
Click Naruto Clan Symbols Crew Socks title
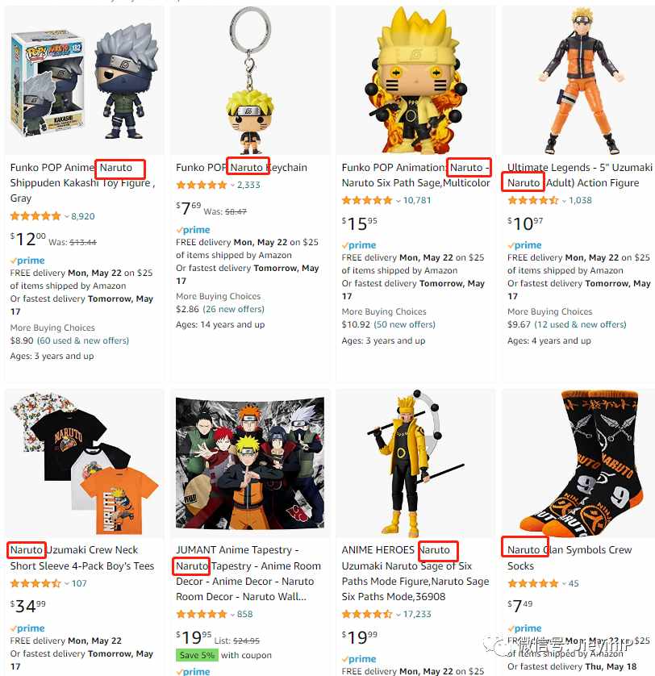pos(569,558)
